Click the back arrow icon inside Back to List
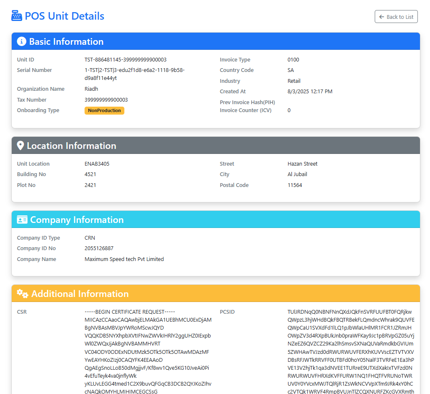This screenshot has height=394, width=430. 381,17
